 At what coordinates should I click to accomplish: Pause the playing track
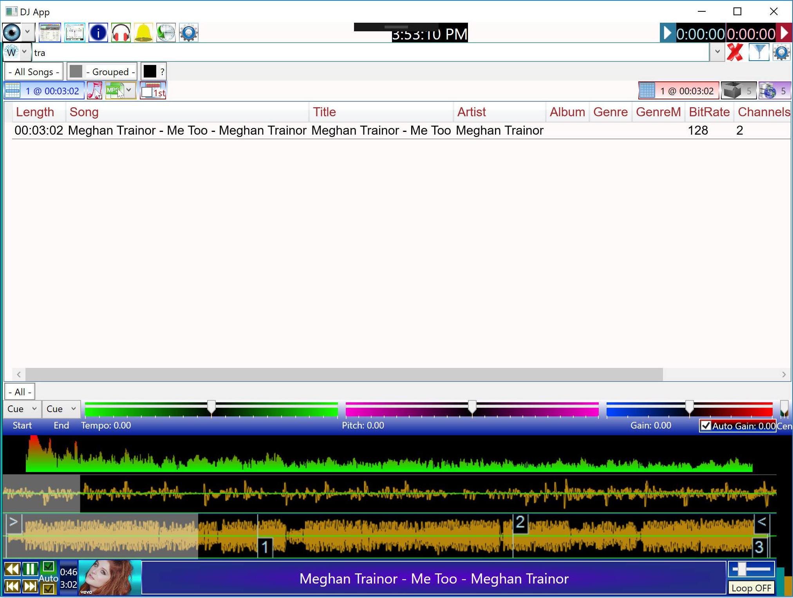coord(30,569)
